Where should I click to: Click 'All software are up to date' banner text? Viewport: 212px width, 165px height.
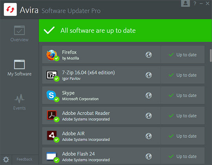98,31
